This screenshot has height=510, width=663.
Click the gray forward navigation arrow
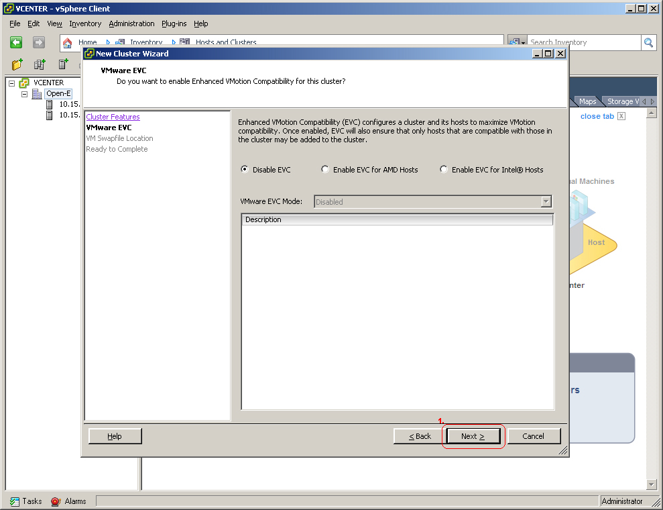pyautogui.click(x=38, y=42)
